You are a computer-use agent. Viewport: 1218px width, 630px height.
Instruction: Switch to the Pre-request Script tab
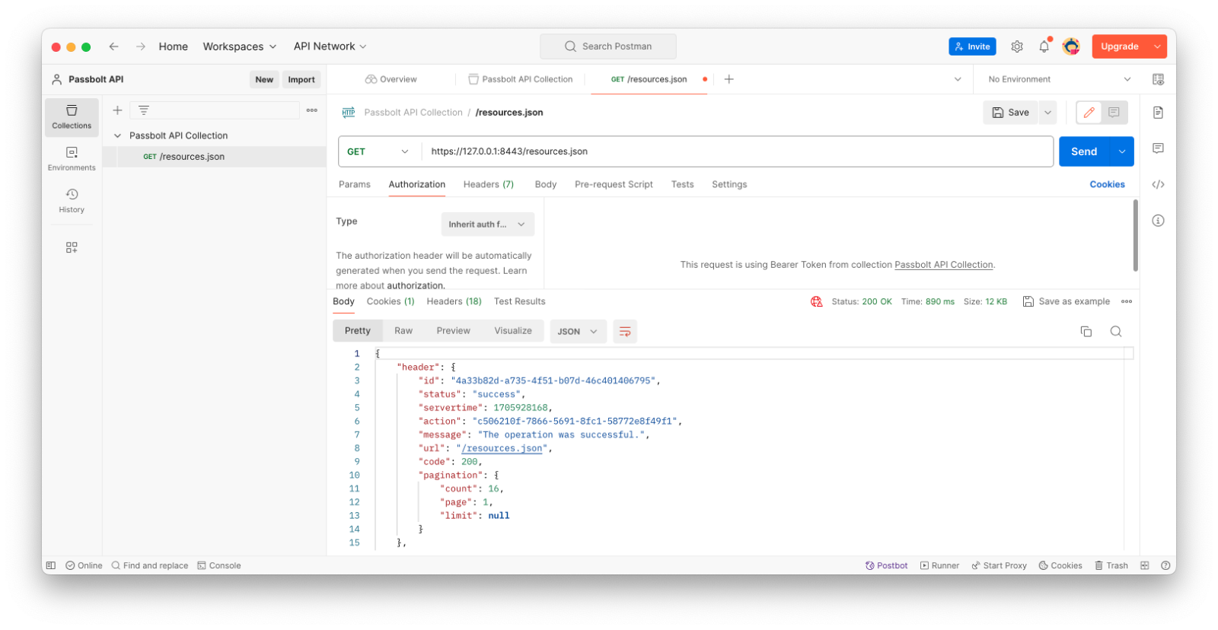click(x=614, y=184)
